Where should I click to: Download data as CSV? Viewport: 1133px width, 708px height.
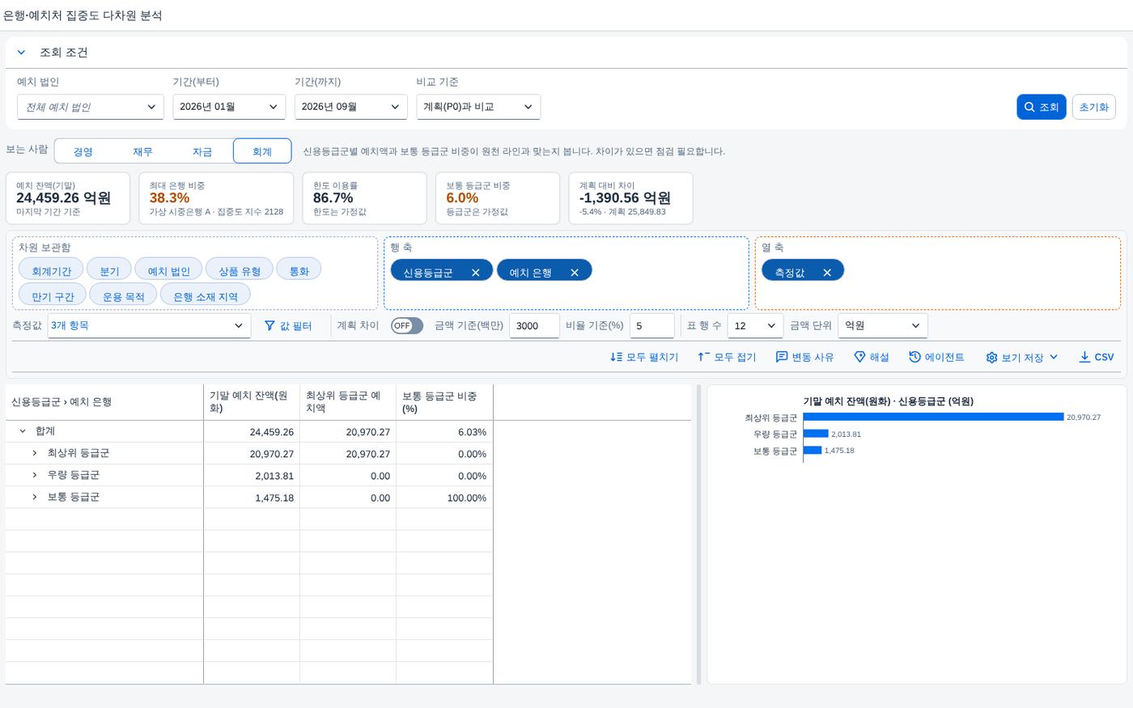[1097, 357]
